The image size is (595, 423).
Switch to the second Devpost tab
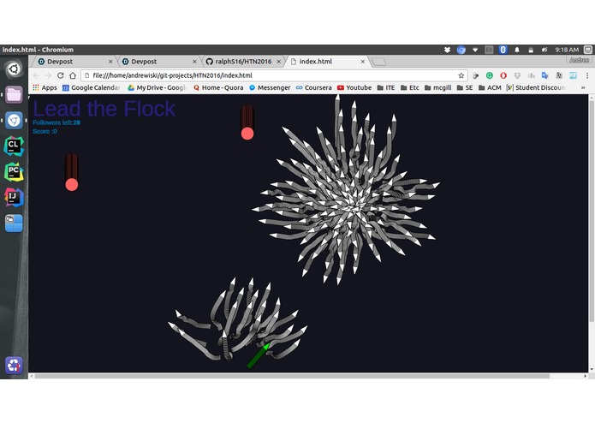point(159,62)
